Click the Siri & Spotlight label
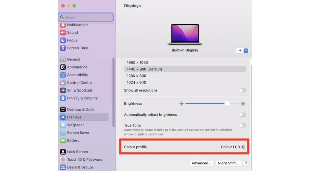The width and height of the screenshot is (310, 171). pos(80,90)
